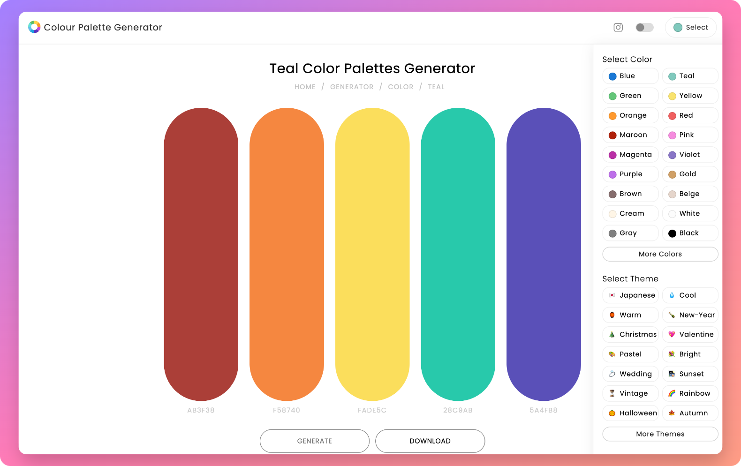Open the Select color dropdown
This screenshot has width=741, height=466.
coord(690,27)
